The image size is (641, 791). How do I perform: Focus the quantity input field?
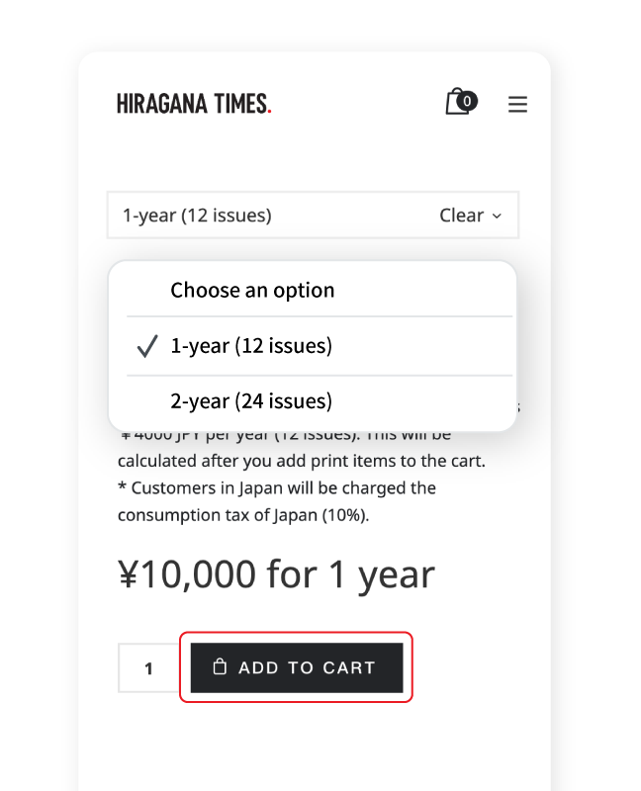point(148,668)
